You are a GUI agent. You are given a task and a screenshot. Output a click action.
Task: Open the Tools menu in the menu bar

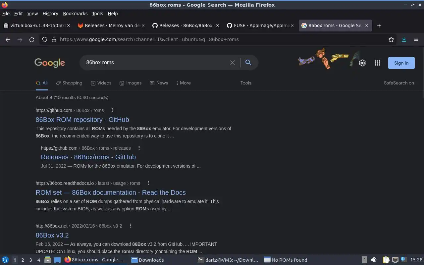point(97,14)
